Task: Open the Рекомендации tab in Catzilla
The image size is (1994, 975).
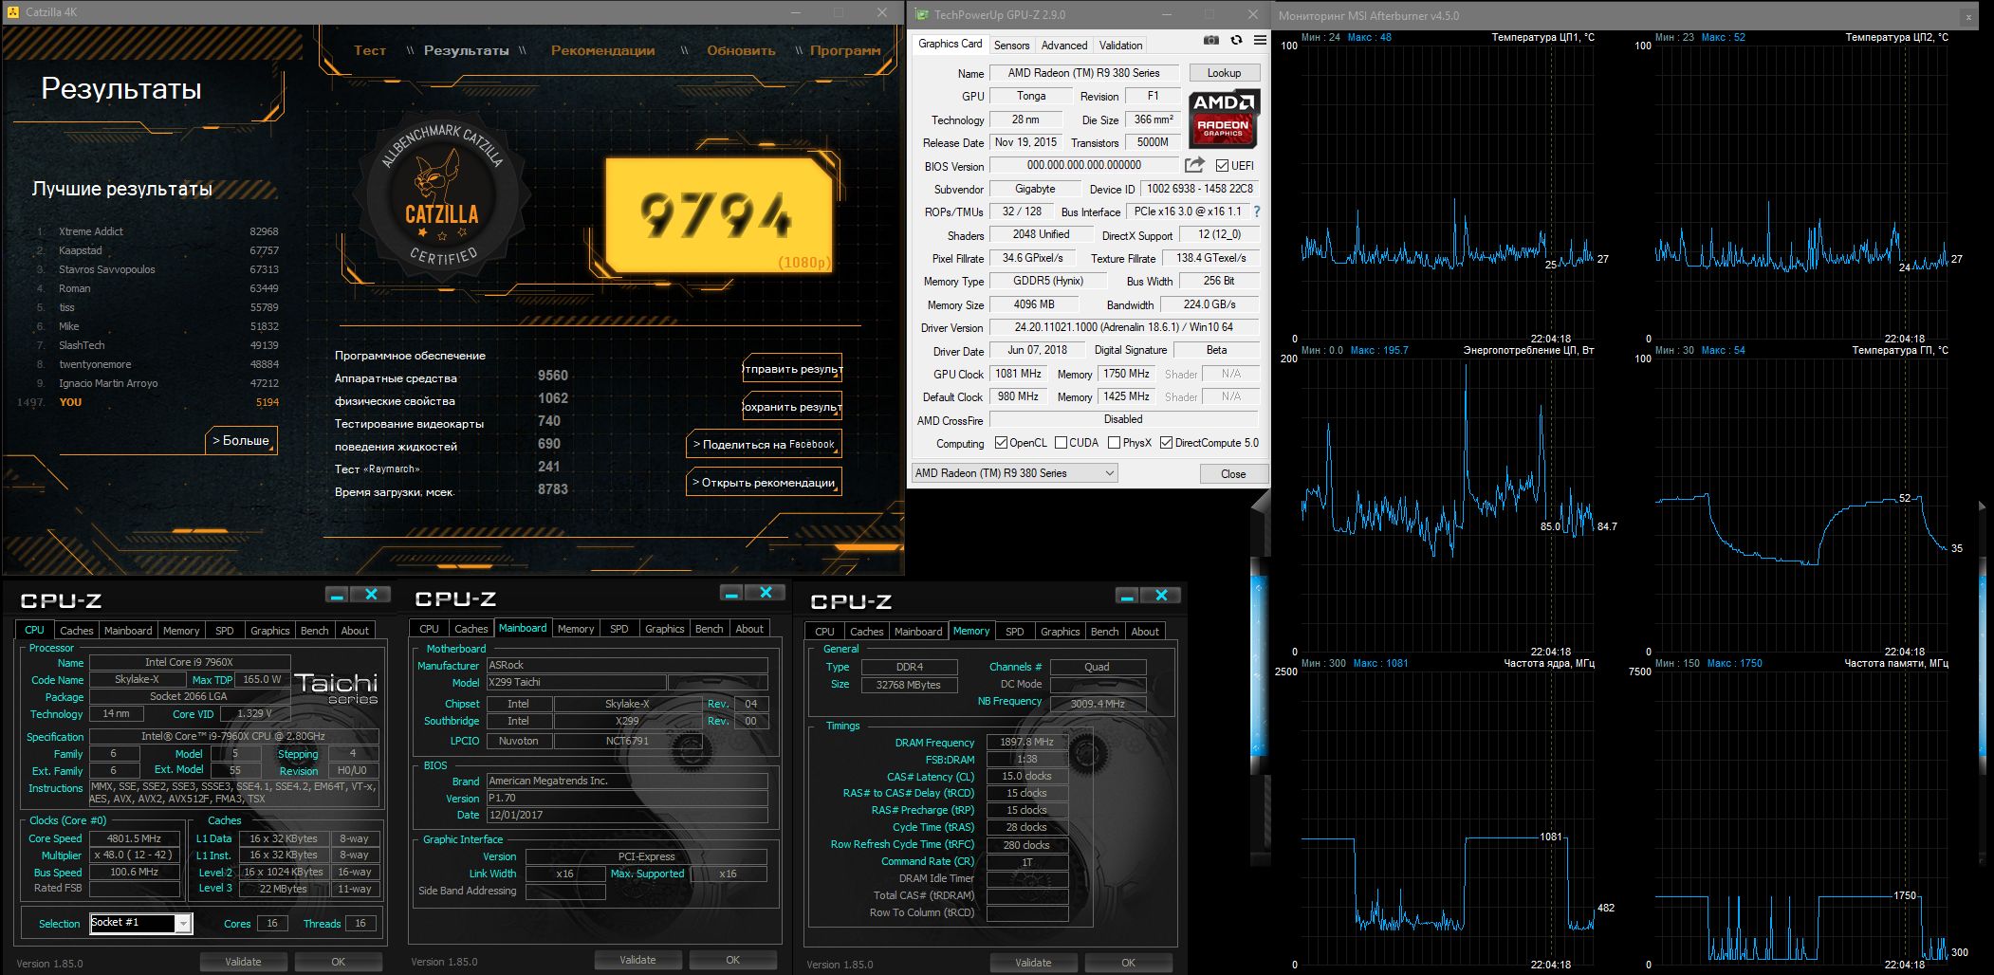Action: click(602, 50)
